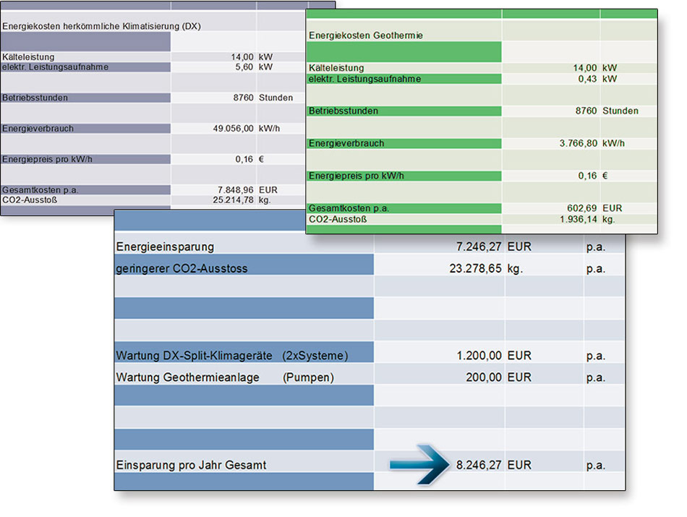Viewport: 687px width, 517px height.
Task: Click the 1.200,00 maintenance cost value
Action: tap(479, 356)
